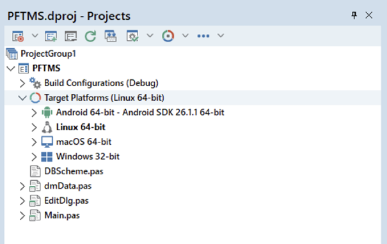Expand the Linux 64-bit platform node
Viewport: 387px width, 244px height.
(34, 127)
